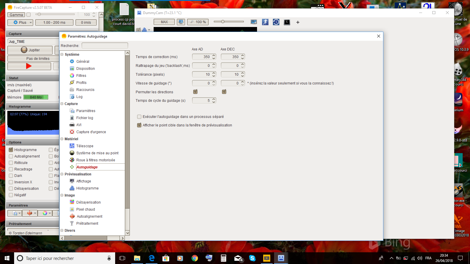The height and width of the screenshot is (264, 470).
Task: Click the red play record button
Action: 29,66
